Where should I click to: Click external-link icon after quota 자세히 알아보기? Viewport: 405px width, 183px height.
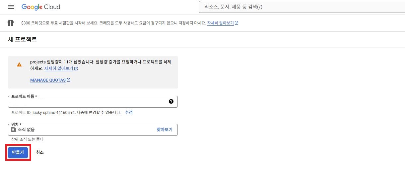pyautogui.click(x=76, y=69)
